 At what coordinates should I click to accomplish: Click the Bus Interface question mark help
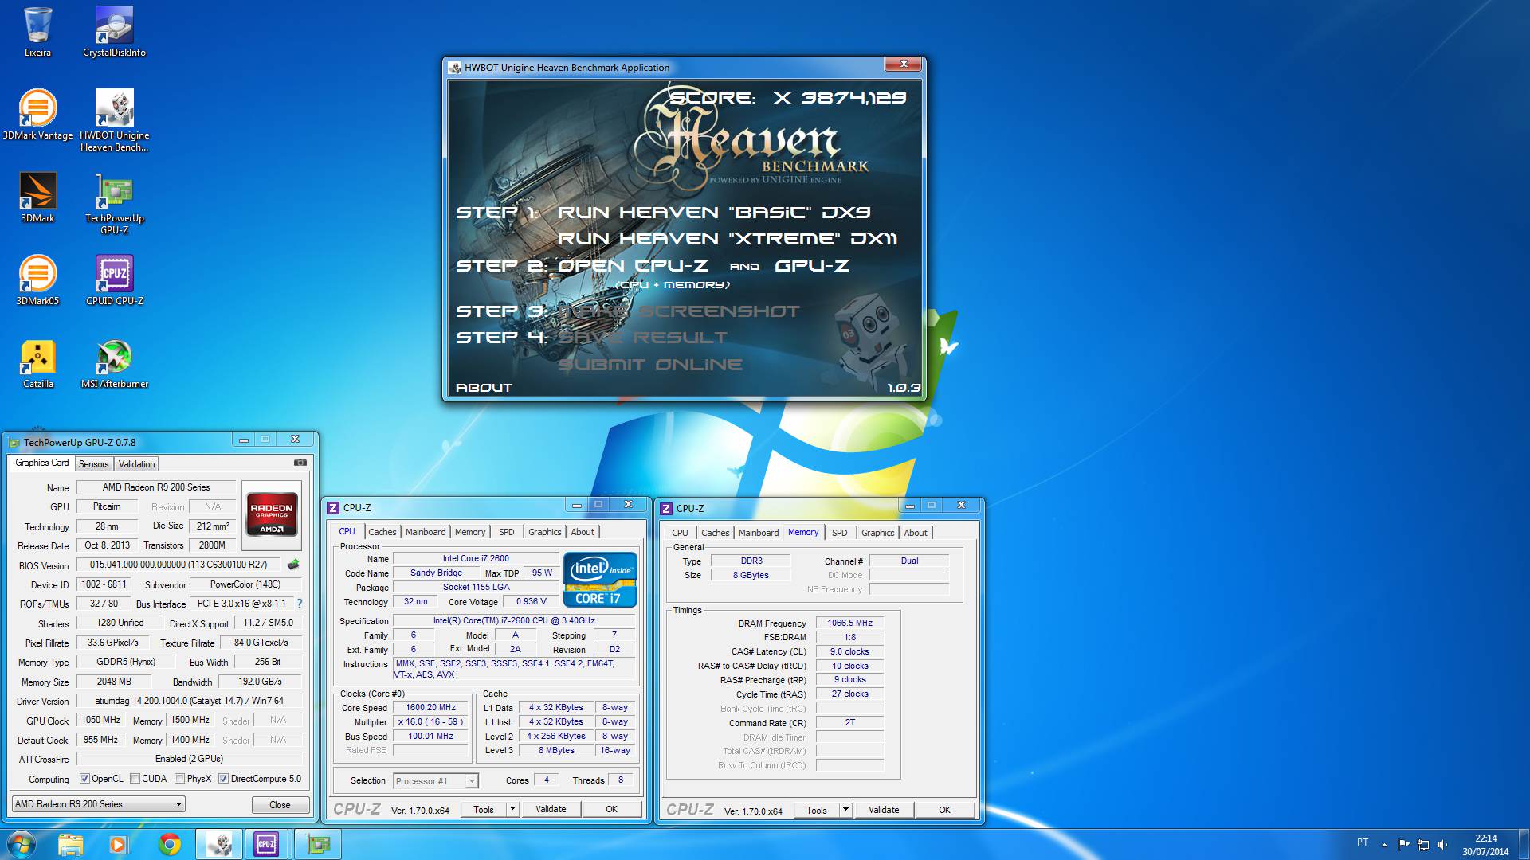300,604
